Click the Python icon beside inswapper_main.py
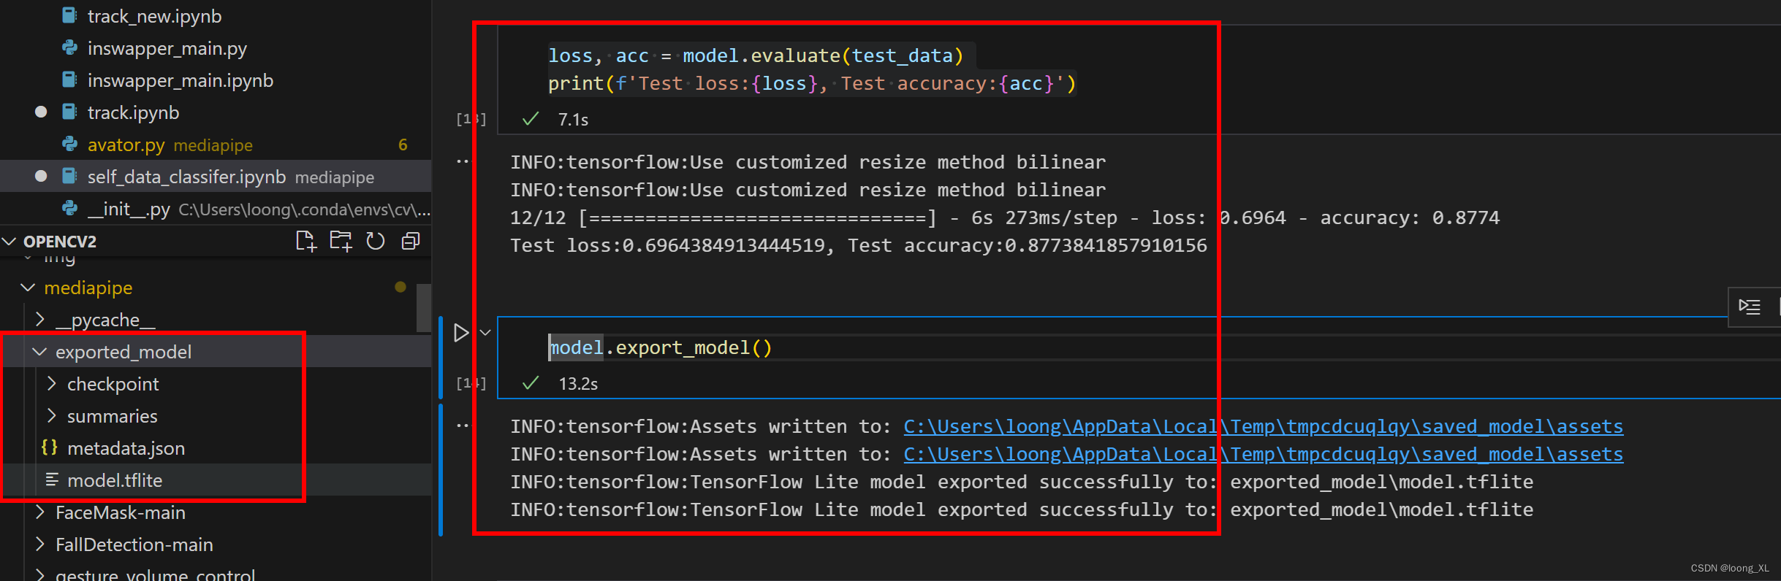Image resolution: width=1781 pixels, height=581 pixels. click(x=69, y=47)
